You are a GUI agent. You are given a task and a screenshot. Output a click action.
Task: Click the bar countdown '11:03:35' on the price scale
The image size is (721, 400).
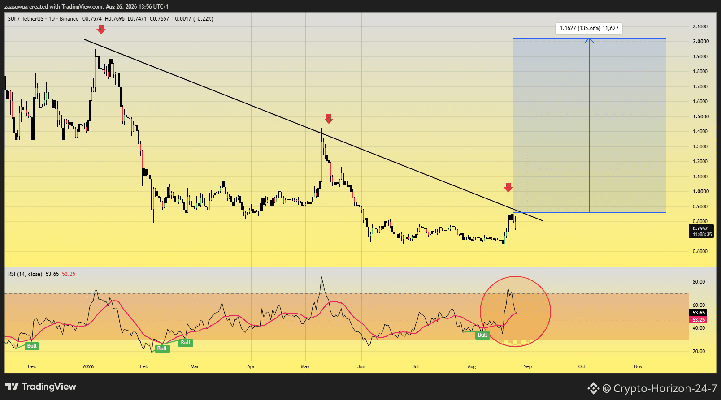(x=702, y=234)
